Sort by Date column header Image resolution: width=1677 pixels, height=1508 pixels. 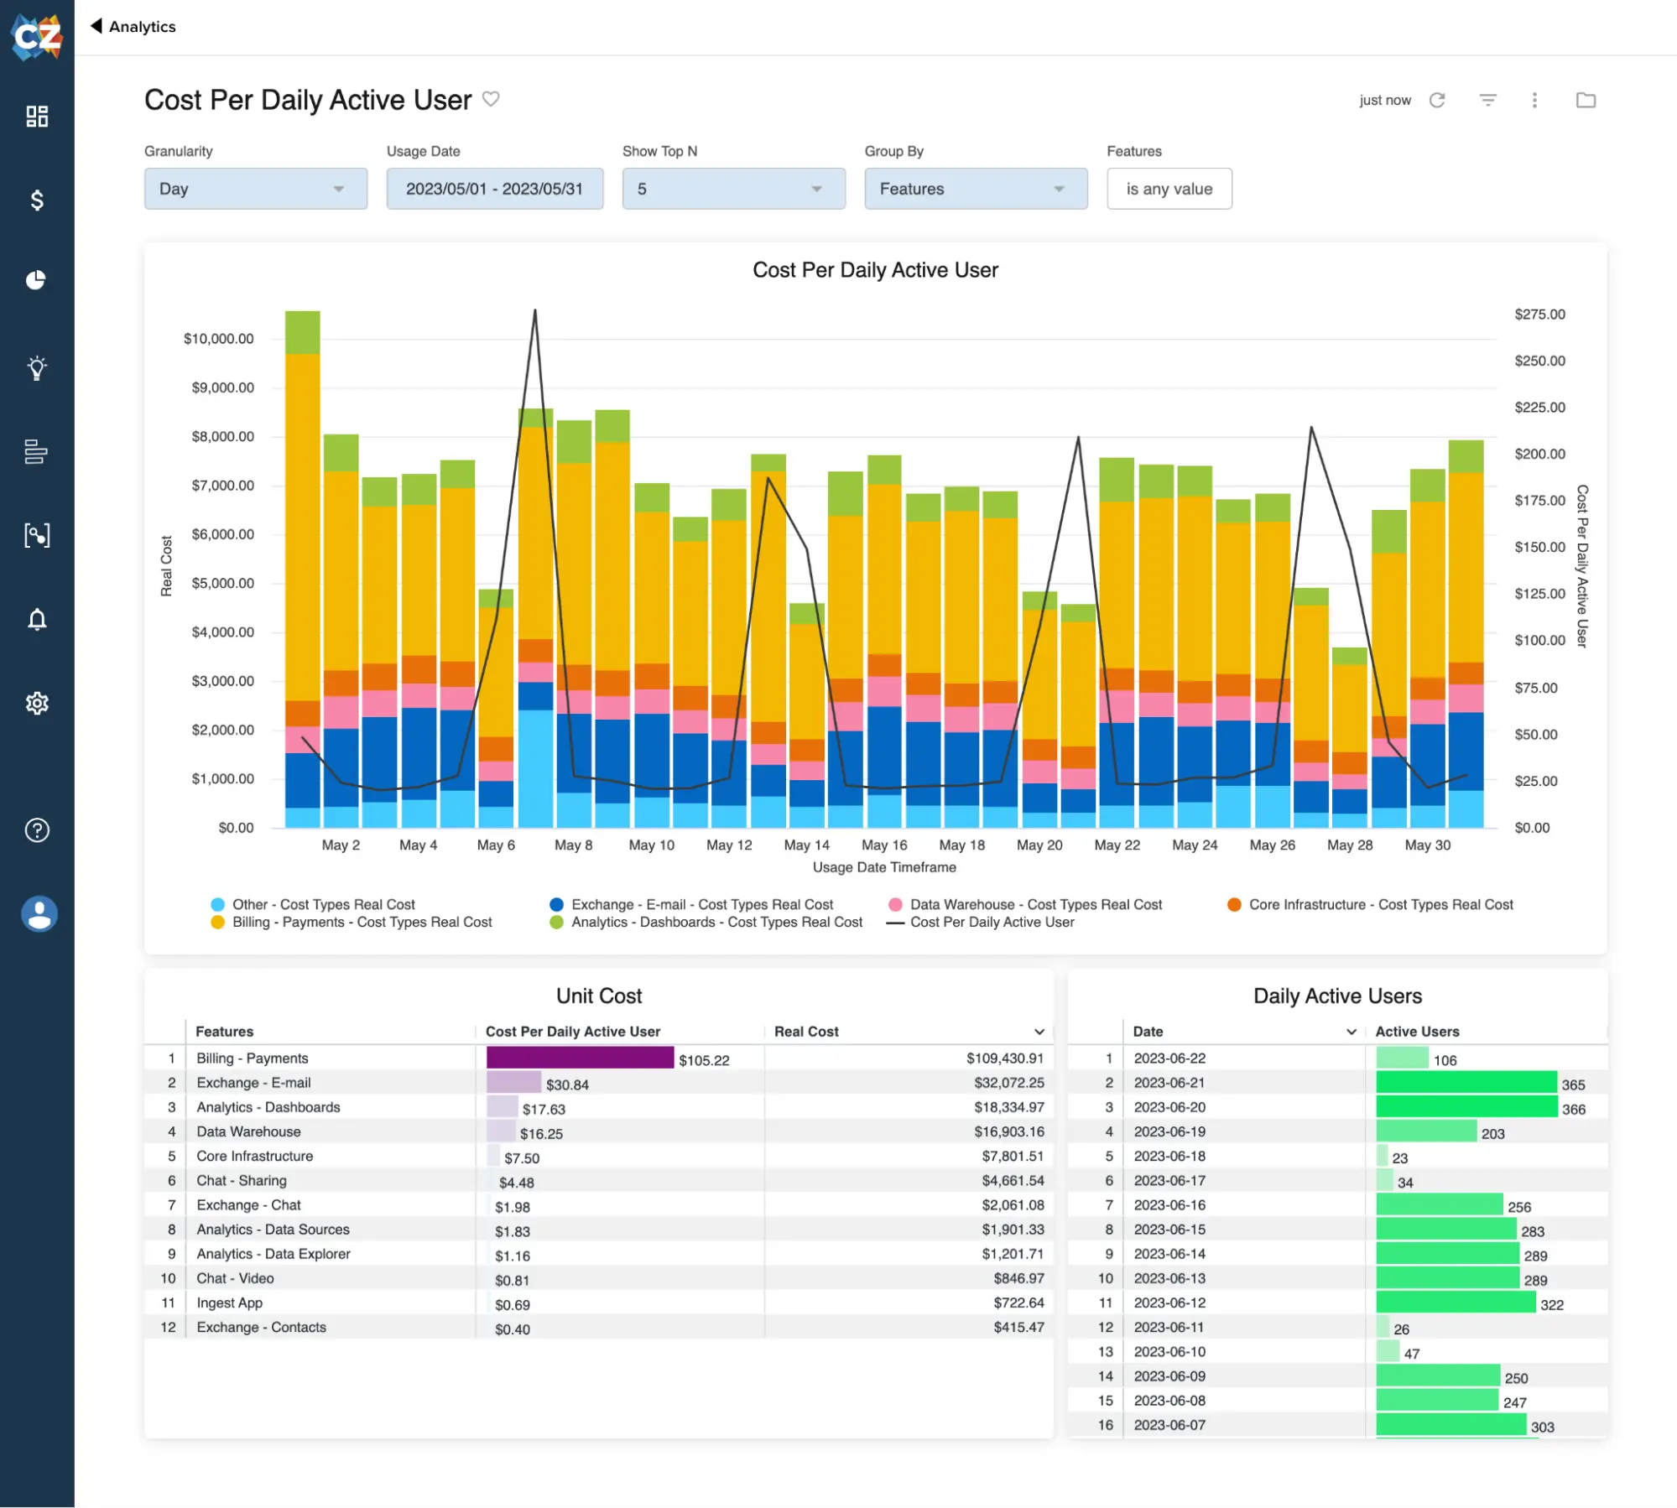click(x=1148, y=1031)
